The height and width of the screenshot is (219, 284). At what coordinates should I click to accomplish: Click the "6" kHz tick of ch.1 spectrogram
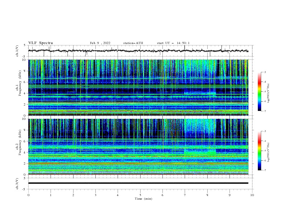25,82
